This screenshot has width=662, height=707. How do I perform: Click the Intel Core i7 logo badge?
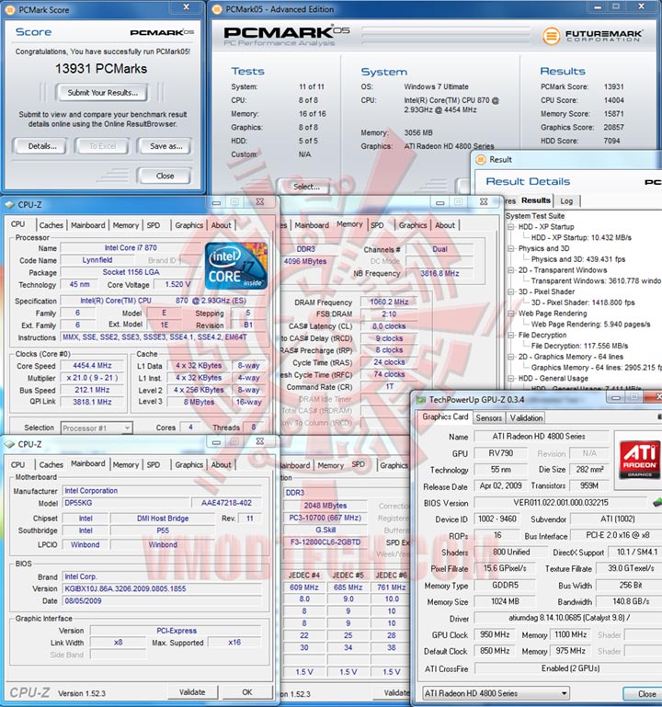click(x=236, y=266)
